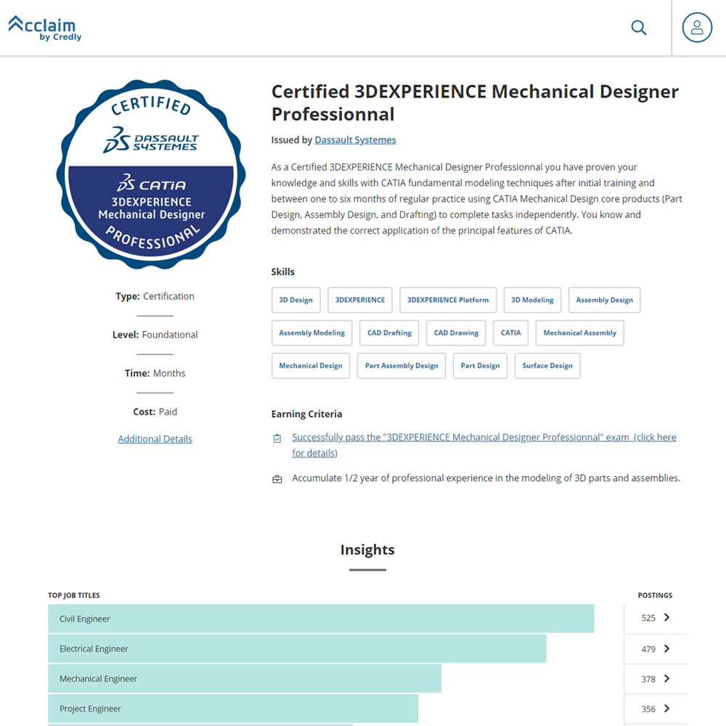726x726 pixels.
Task: Open the exam earning criteria link
Action: (484, 445)
